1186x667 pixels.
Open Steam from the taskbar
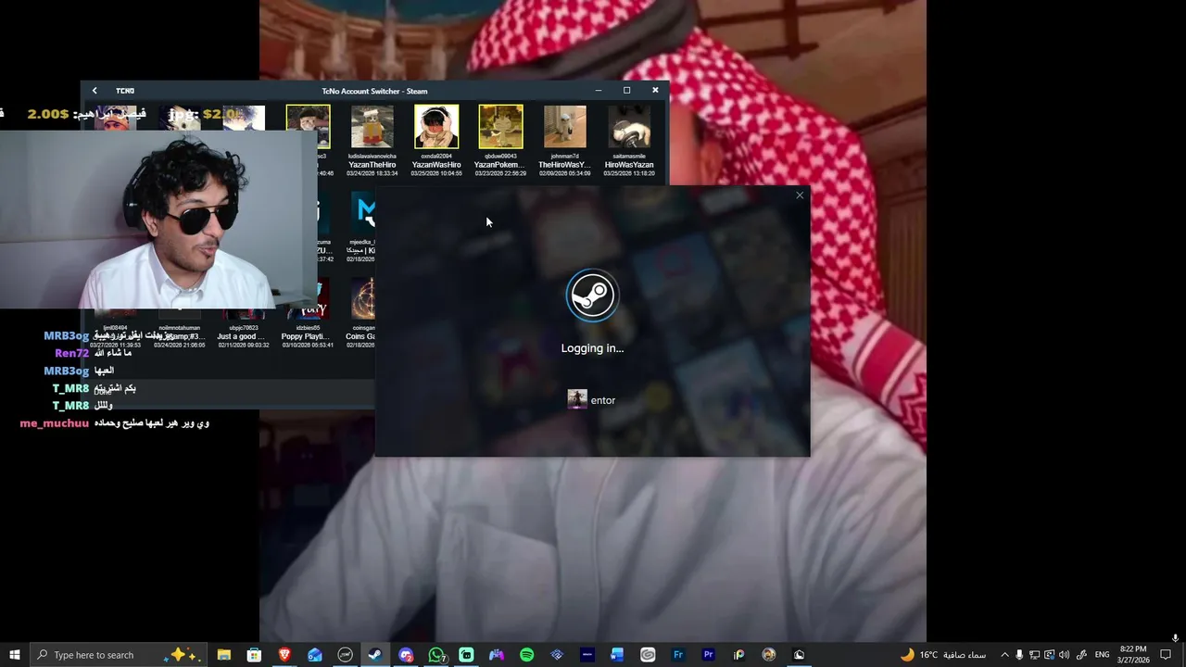pyautogui.click(x=375, y=655)
